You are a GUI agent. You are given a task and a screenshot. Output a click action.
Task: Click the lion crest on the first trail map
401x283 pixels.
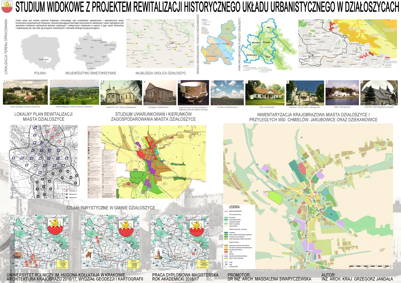[x=55, y=226]
